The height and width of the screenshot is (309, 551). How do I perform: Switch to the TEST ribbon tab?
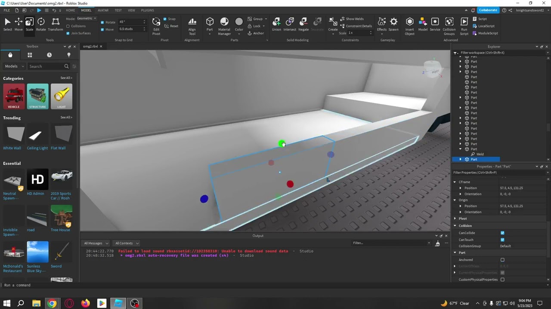(x=118, y=10)
